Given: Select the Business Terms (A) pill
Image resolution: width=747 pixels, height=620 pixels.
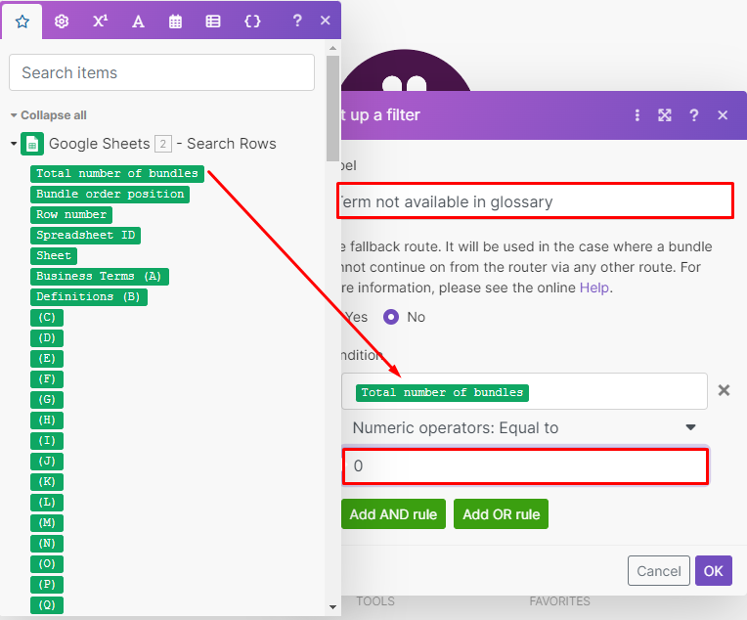Looking at the screenshot, I should pos(100,276).
